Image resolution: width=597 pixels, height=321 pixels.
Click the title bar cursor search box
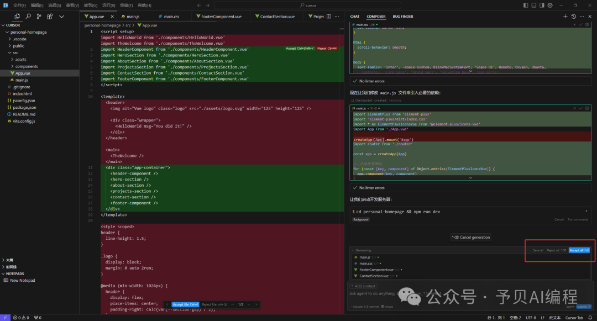tap(308, 6)
